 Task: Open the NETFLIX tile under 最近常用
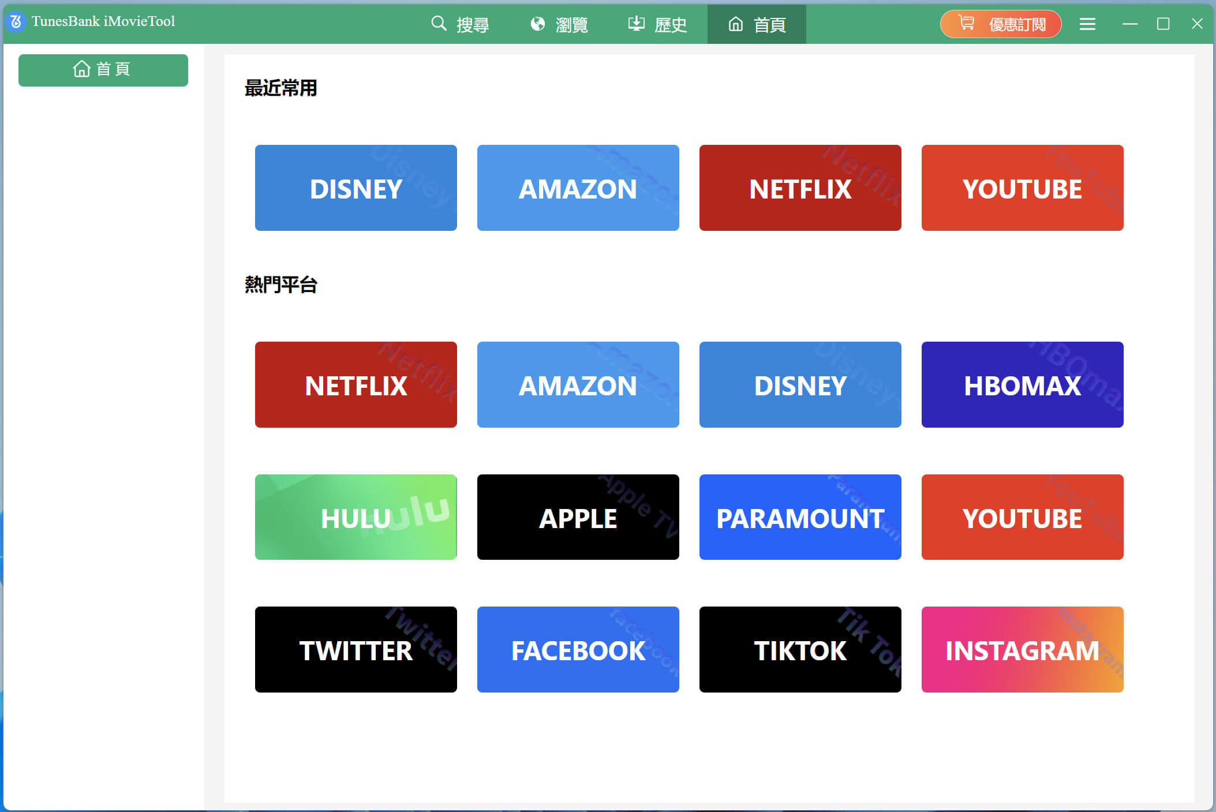pos(799,188)
